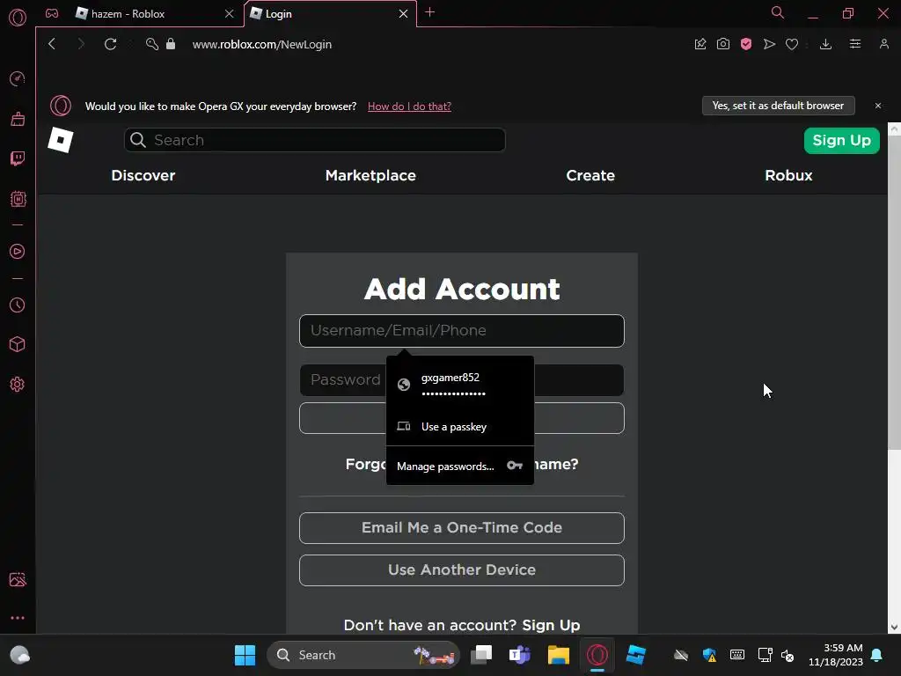Open a new tab with plus
The image size is (901, 676).
click(429, 12)
